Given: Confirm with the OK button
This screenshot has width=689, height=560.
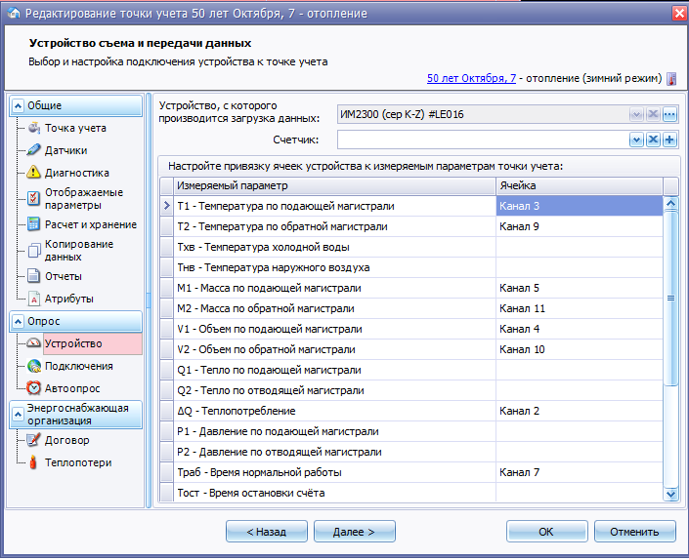Looking at the screenshot, I should [547, 532].
